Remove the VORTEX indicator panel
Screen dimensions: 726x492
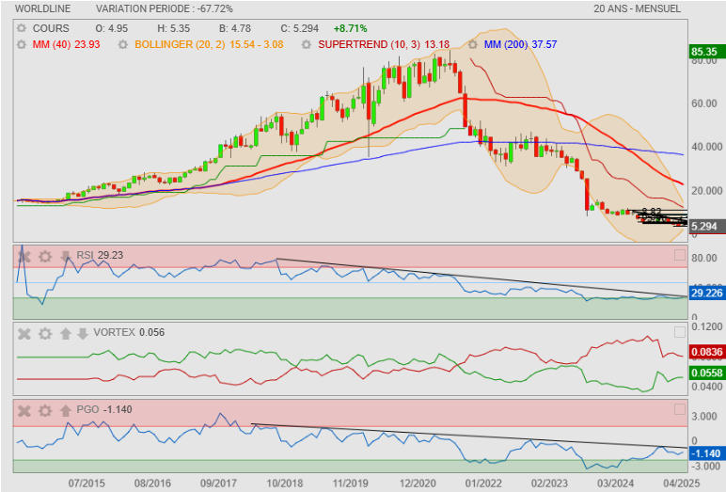coord(24,334)
